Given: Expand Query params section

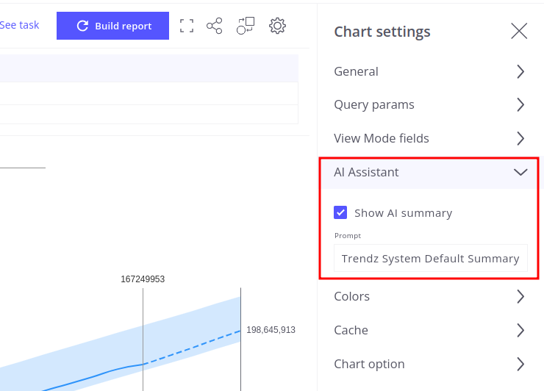Looking at the screenshot, I should click(430, 104).
